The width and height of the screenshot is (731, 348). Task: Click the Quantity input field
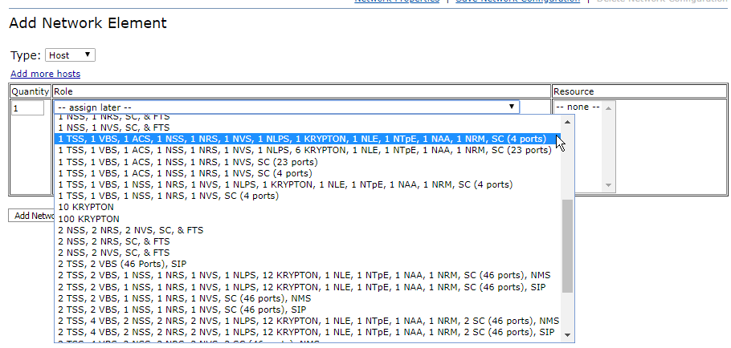[x=28, y=107]
